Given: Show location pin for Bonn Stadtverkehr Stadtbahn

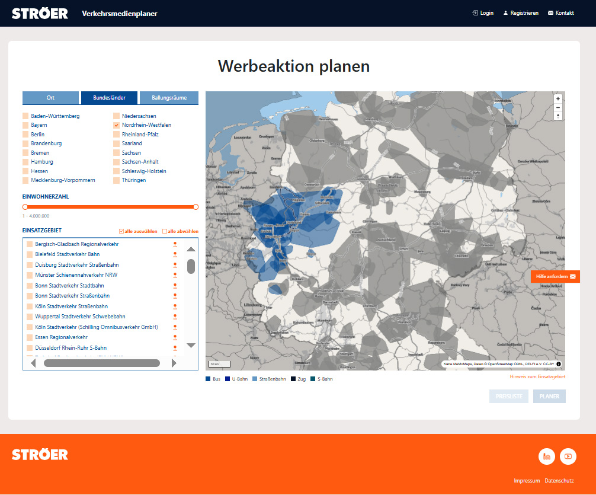Looking at the screenshot, I should [x=175, y=286].
